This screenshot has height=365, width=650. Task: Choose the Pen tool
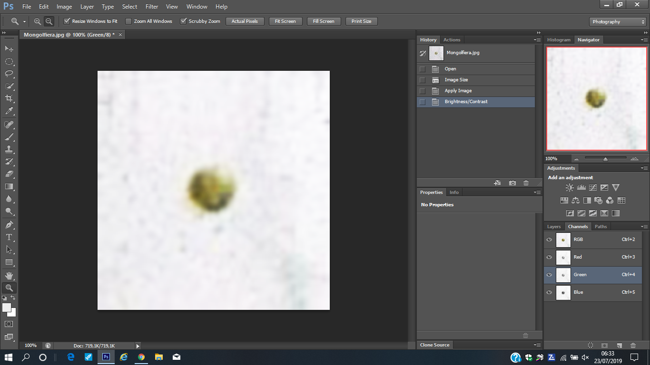9,224
